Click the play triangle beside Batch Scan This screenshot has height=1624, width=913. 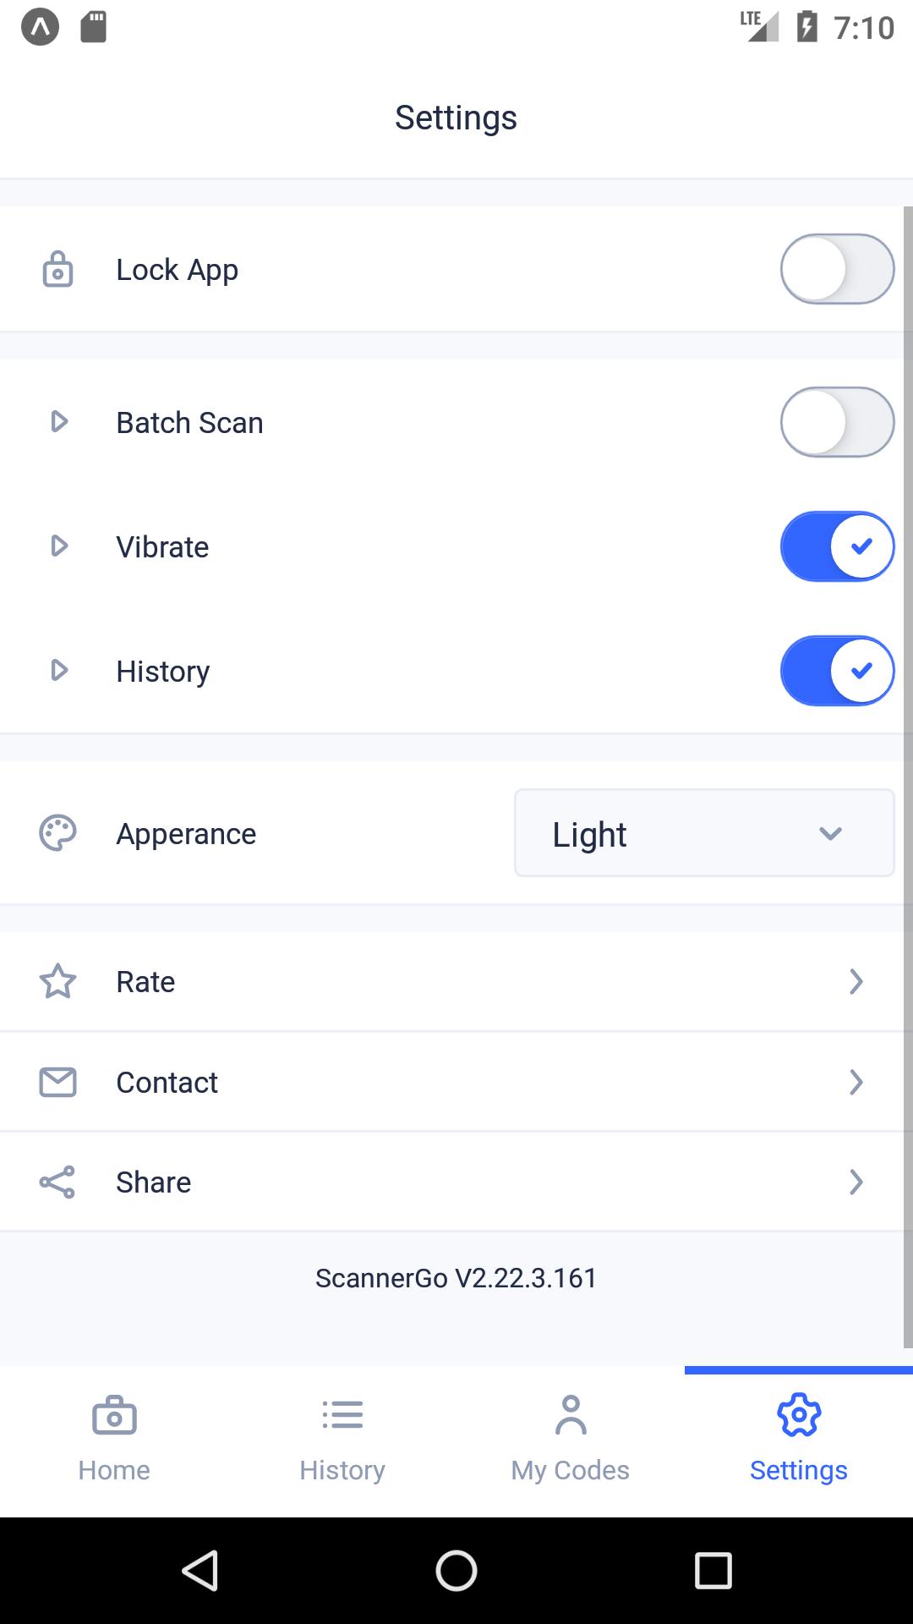click(x=59, y=421)
